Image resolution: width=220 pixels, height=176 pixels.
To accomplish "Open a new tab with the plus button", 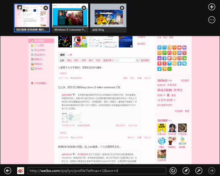I will 211,7.
